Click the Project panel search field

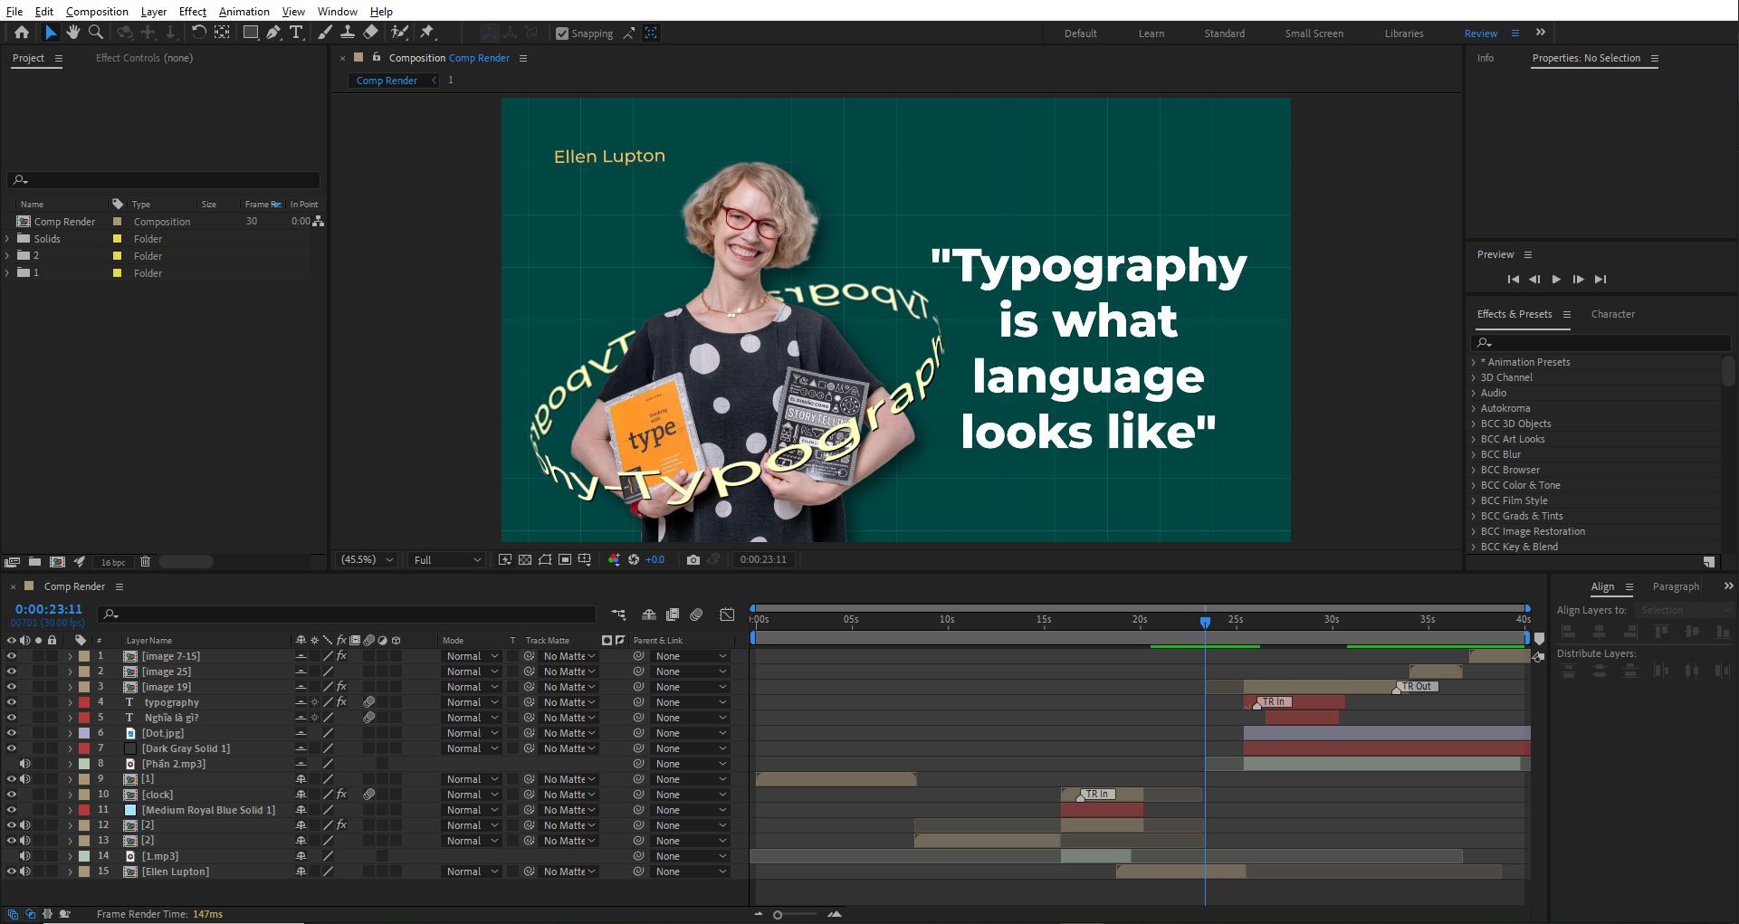click(164, 180)
